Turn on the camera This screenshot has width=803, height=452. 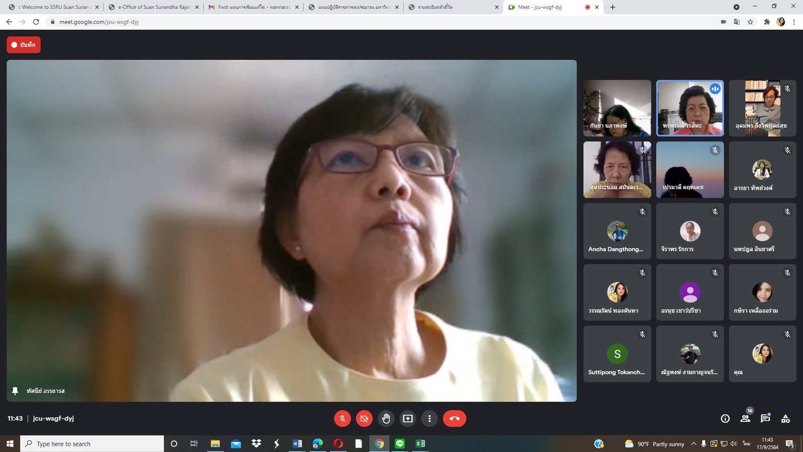coord(364,418)
